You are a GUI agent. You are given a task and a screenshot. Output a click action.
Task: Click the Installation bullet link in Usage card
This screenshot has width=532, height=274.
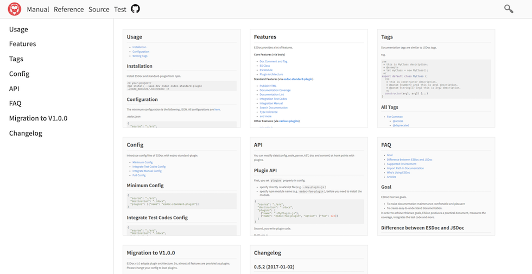click(140, 47)
